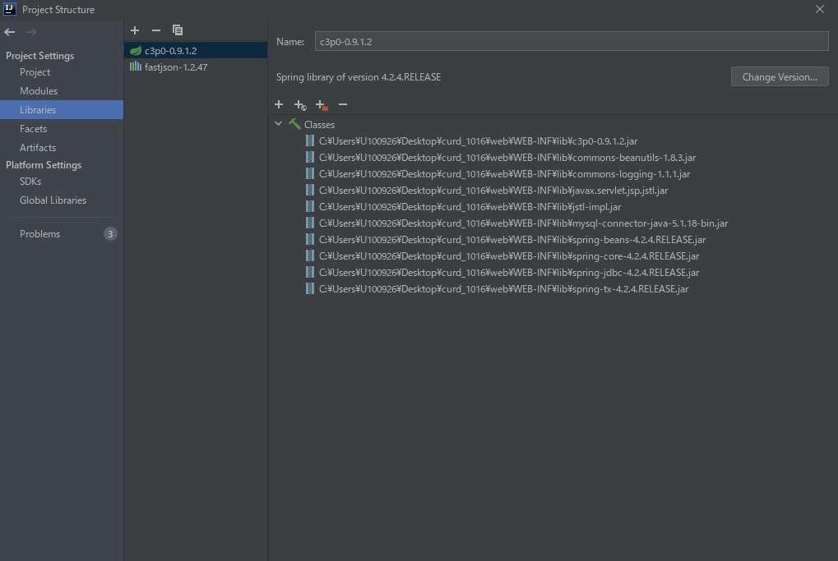Click the jar icon of javax.servlet.jsp.jstl.jar
838x561 pixels.
tap(309, 190)
